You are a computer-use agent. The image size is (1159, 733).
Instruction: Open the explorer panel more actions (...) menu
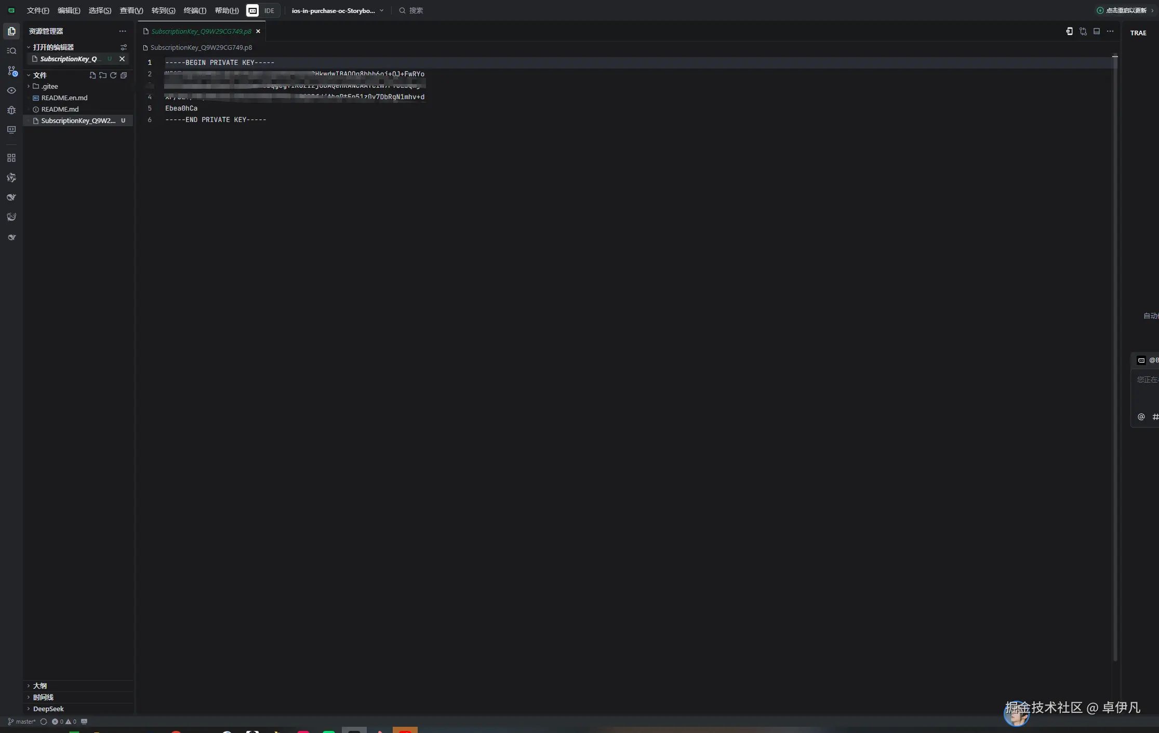[x=123, y=31]
